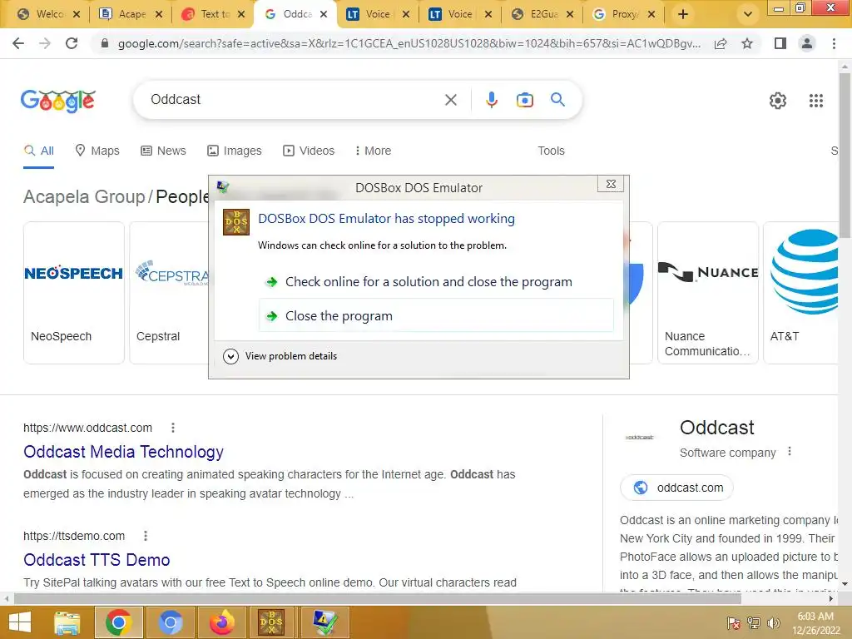Switch to the Maps search tab

click(x=97, y=151)
